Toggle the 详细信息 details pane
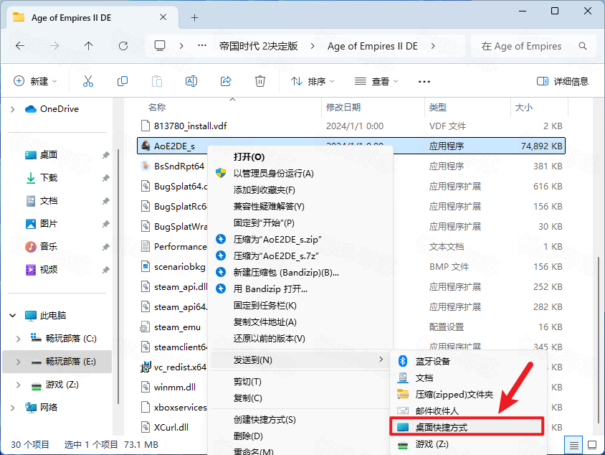 (563, 82)
